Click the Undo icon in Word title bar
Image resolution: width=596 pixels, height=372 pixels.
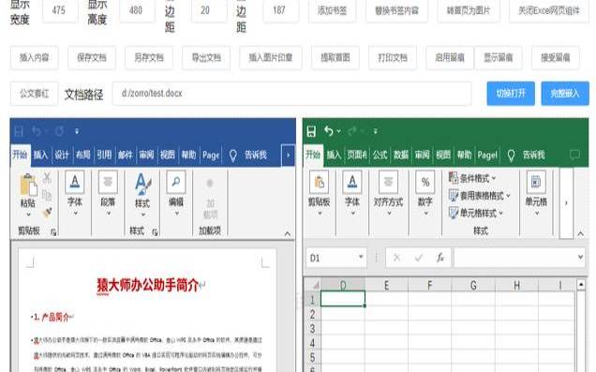tap(37, 131)
